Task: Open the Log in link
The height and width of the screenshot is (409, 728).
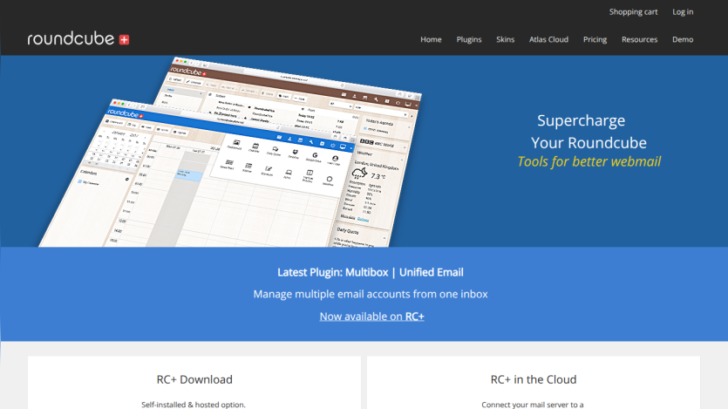Action: point(683,12)
